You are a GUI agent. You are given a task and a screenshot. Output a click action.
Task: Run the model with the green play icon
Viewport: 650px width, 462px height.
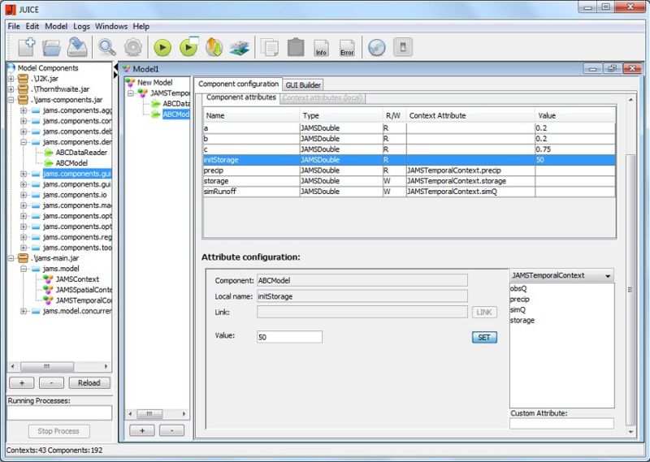pyautogui.click(x=162, y=47)
